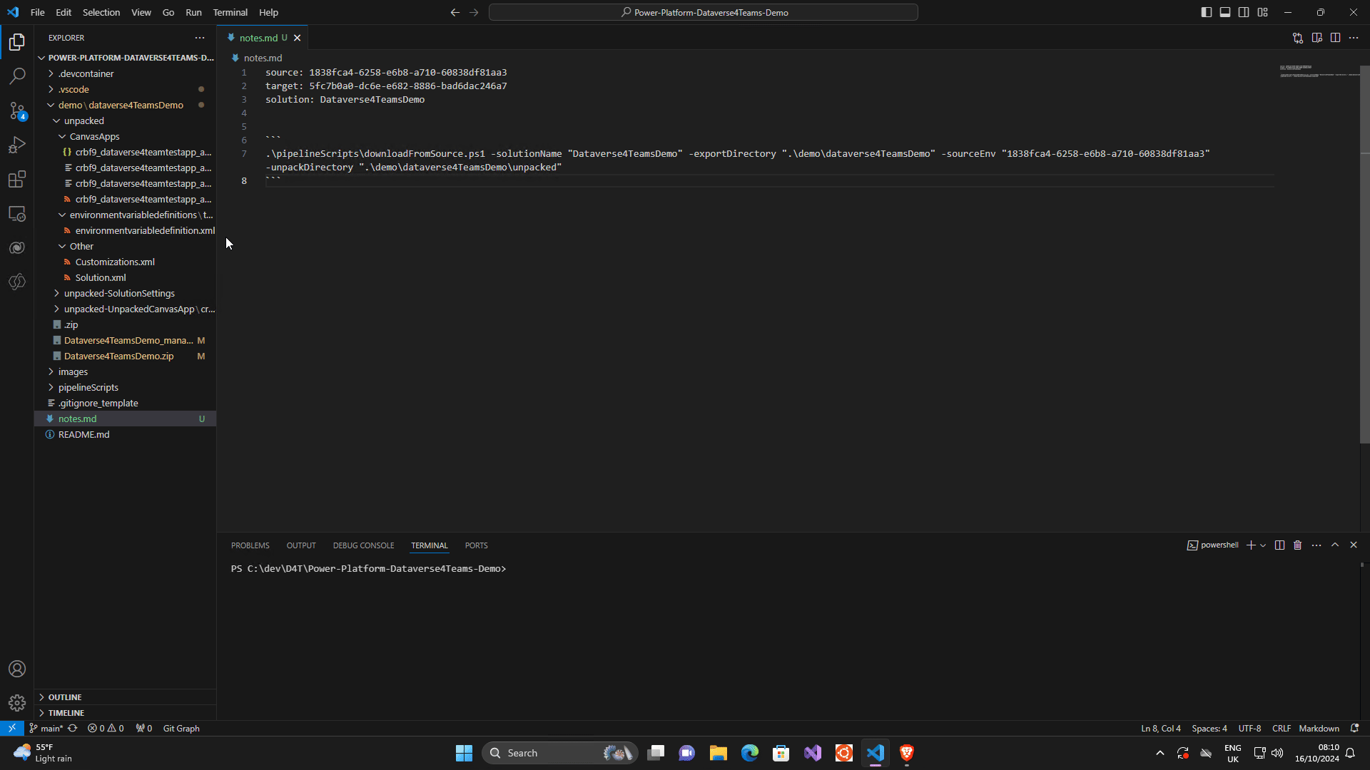Viewport: 1370px width, 770px height.
Task: Select the Run and Debug icon
Action: coord(17,145)
